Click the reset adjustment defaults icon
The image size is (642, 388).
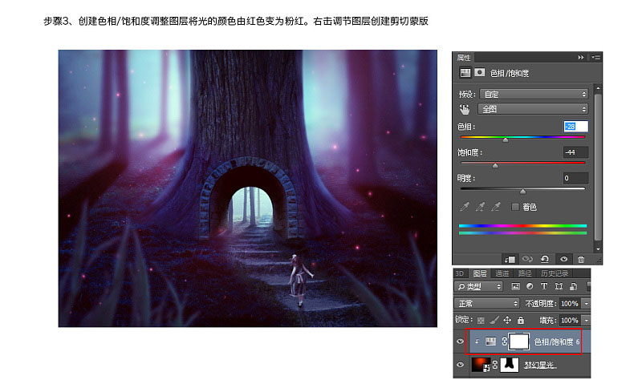pyautogui.click(x=545, y=259)
